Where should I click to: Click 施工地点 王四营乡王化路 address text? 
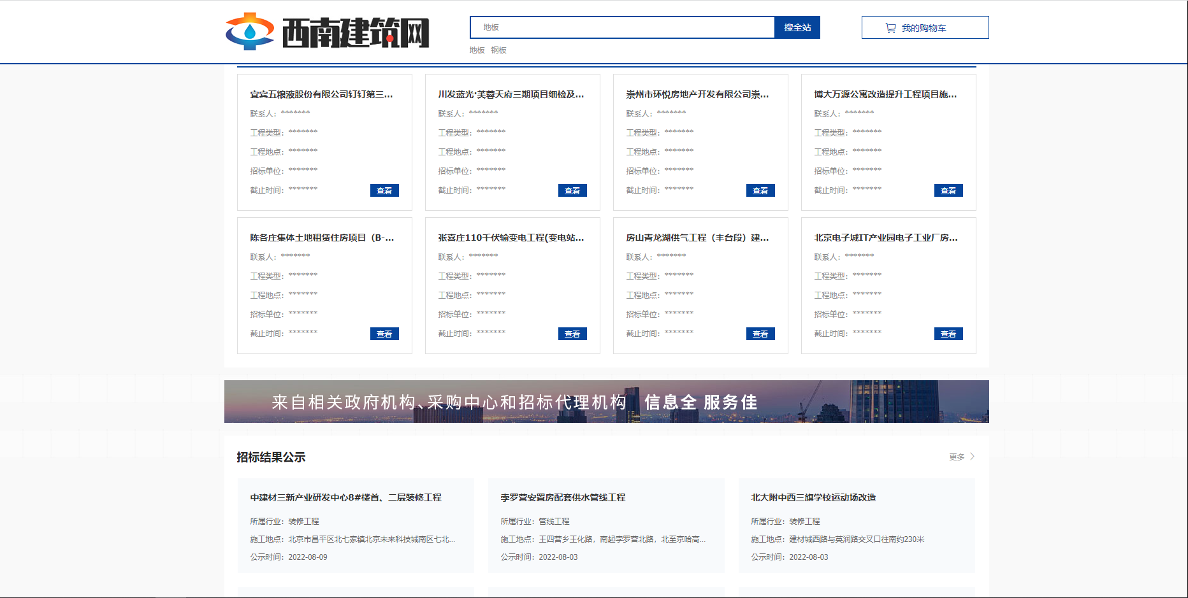pyautogui.click(x=603, y=539)
